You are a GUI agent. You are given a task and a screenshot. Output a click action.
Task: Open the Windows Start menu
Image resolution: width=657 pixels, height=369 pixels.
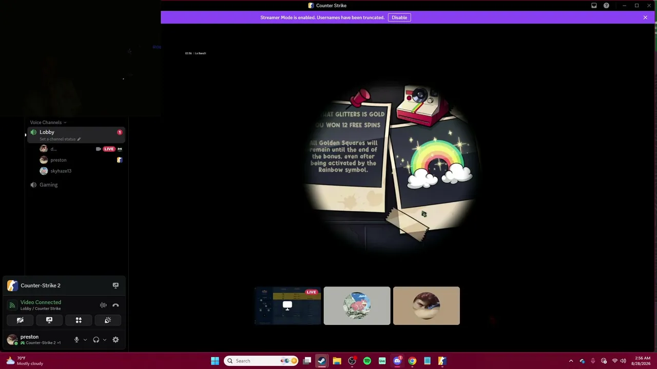[215, 361]
